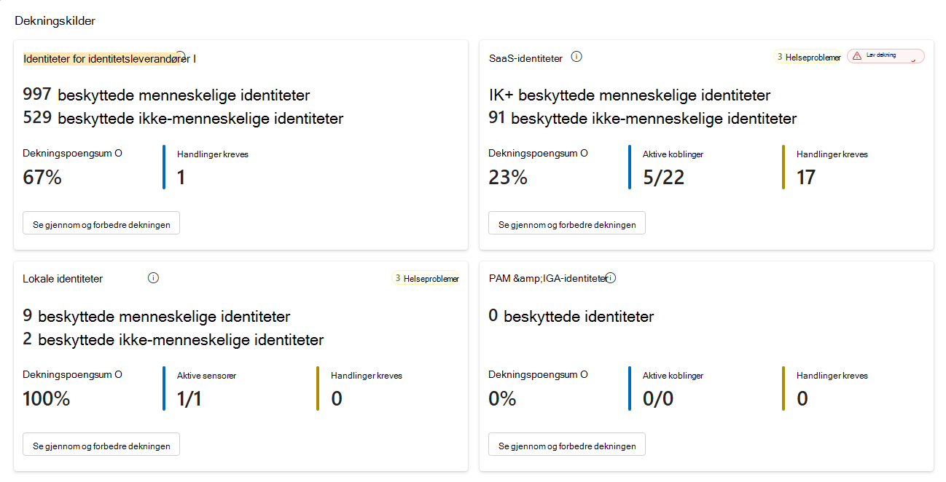Open the info icon next to PAM &IGA-identiteter
Screen dimensions: 946x482
coord(611,277)
